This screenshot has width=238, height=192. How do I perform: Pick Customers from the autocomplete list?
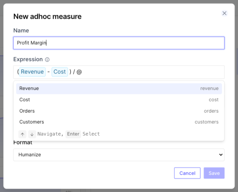tap(119, 122)
